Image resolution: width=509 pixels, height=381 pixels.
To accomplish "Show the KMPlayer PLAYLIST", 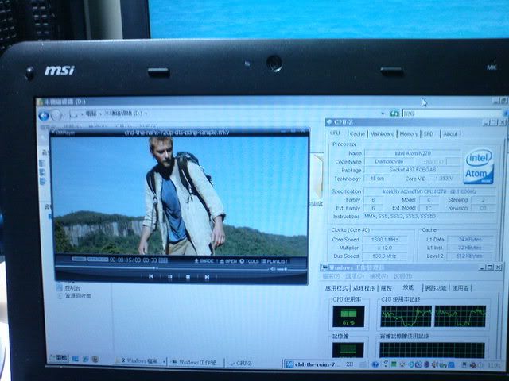I will 274,261.
